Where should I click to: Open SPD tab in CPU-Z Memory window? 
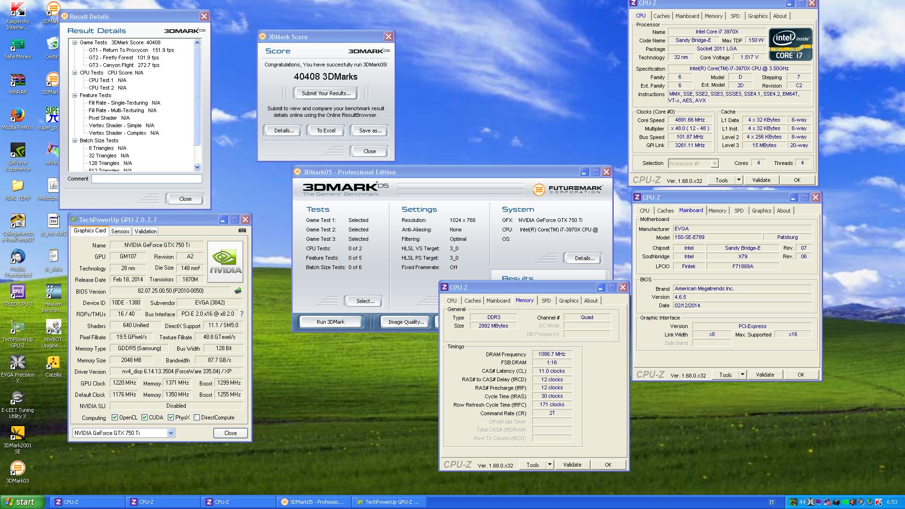[546, 301]
